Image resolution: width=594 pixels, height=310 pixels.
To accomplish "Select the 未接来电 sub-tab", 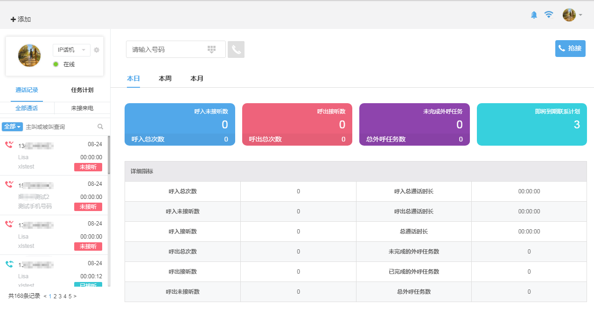I will coord(82,108).
